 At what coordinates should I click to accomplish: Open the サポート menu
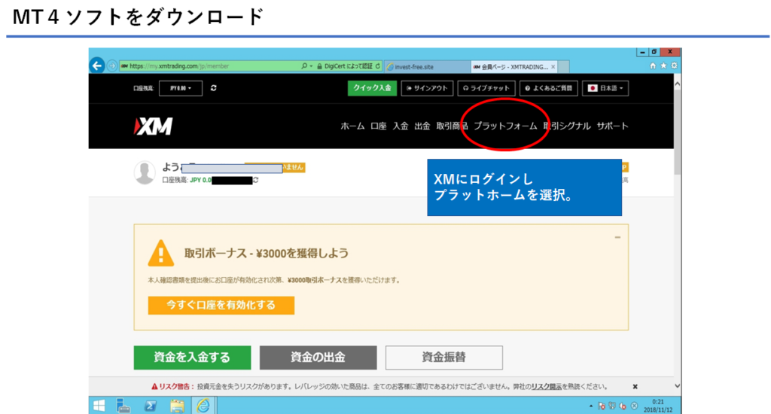tap(613, 126)
